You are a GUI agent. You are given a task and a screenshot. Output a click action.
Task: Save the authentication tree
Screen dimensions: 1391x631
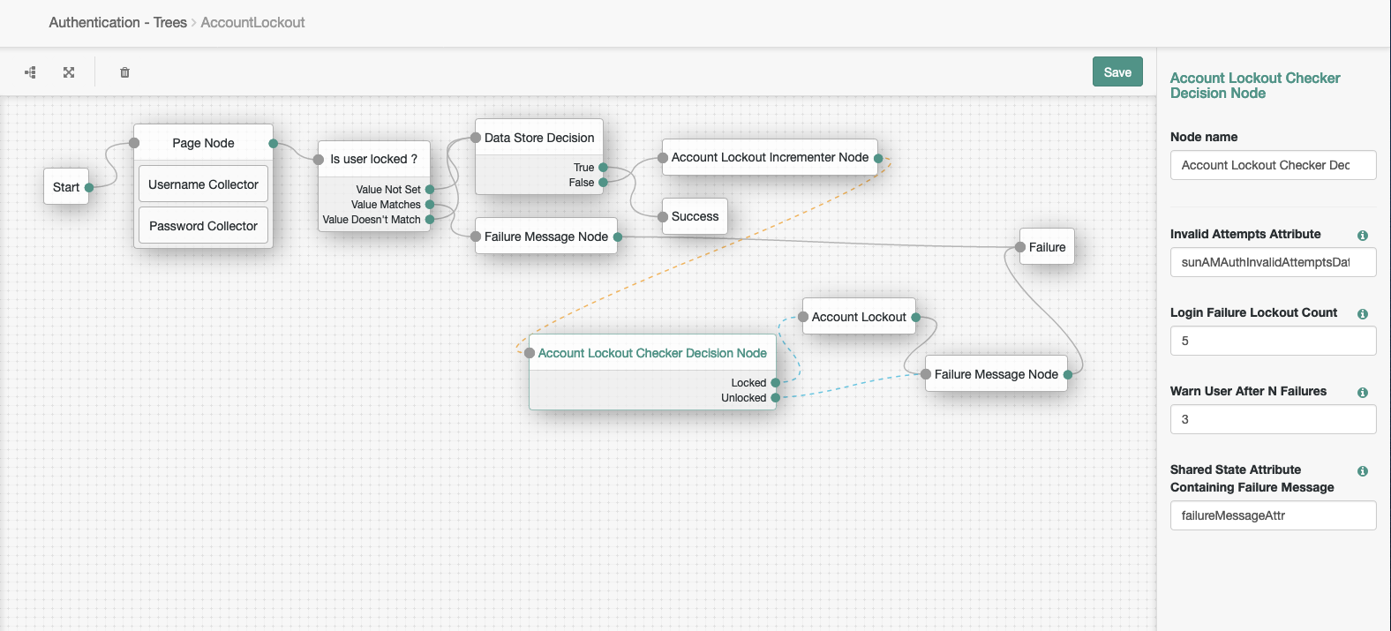[1117, 72]
